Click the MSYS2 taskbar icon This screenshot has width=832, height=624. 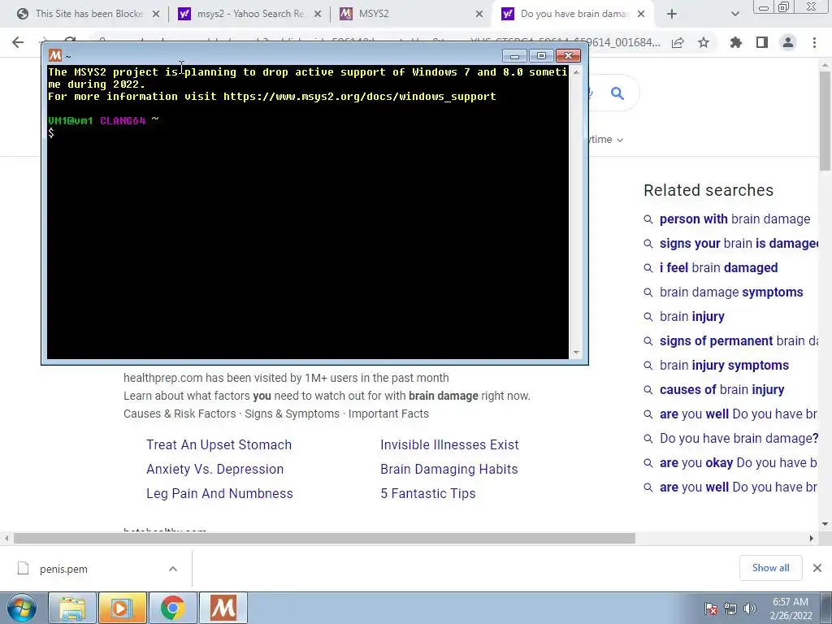point(223,608)
